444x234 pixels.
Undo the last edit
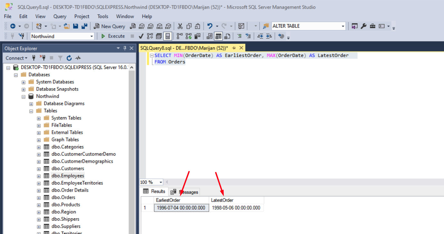[210, 26]
